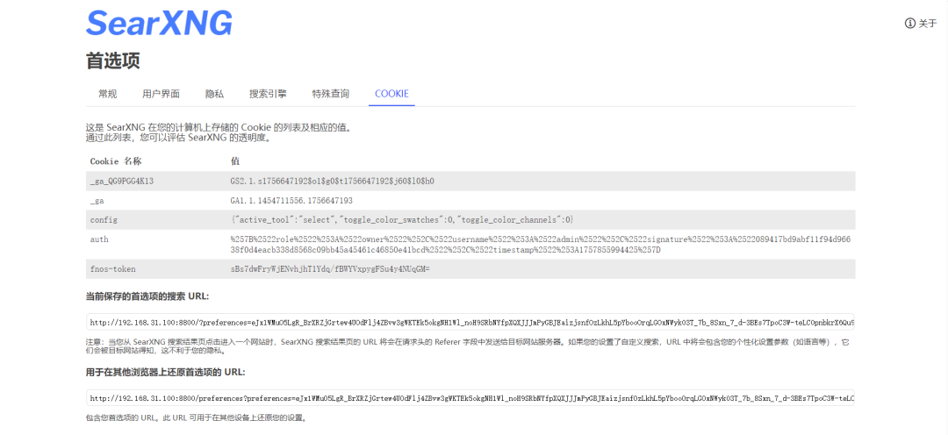
Task: Click the saved preferences search URL field
Action: (470, 323)
